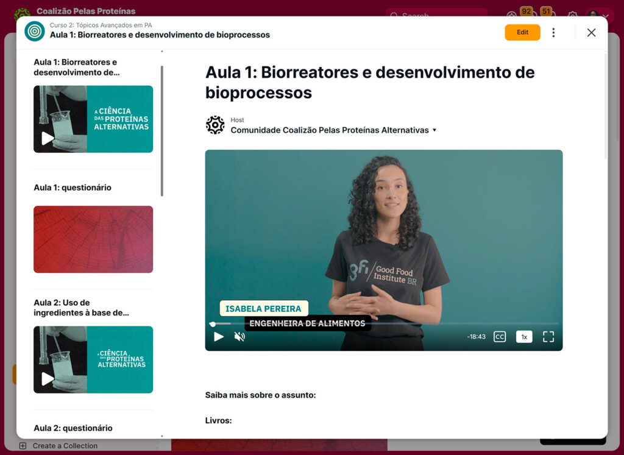Play the Isabela Pereira lecture video
This screenshot has width=624, height=455.
pos(219,337)
